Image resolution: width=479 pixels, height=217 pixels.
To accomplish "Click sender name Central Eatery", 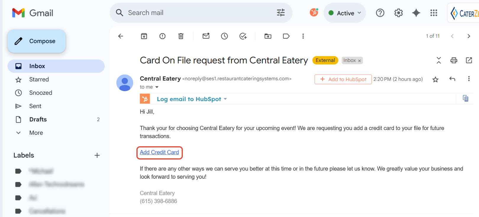I will pyautogui.click(x=160, y=78).
